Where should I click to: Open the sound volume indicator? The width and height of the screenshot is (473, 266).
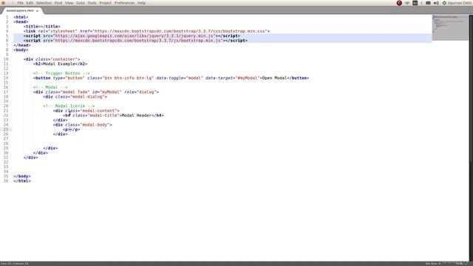tap(436, 3)
